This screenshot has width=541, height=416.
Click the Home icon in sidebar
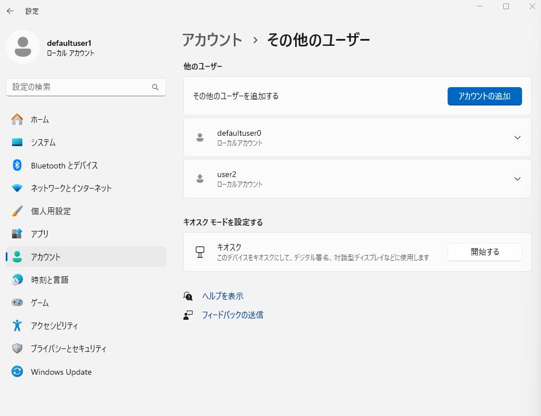point(17,119)
